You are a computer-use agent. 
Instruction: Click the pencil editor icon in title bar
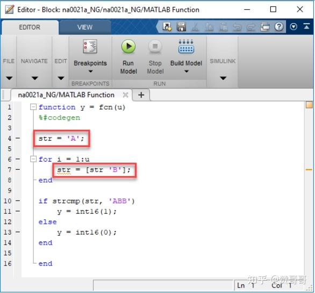coord(10,10)
